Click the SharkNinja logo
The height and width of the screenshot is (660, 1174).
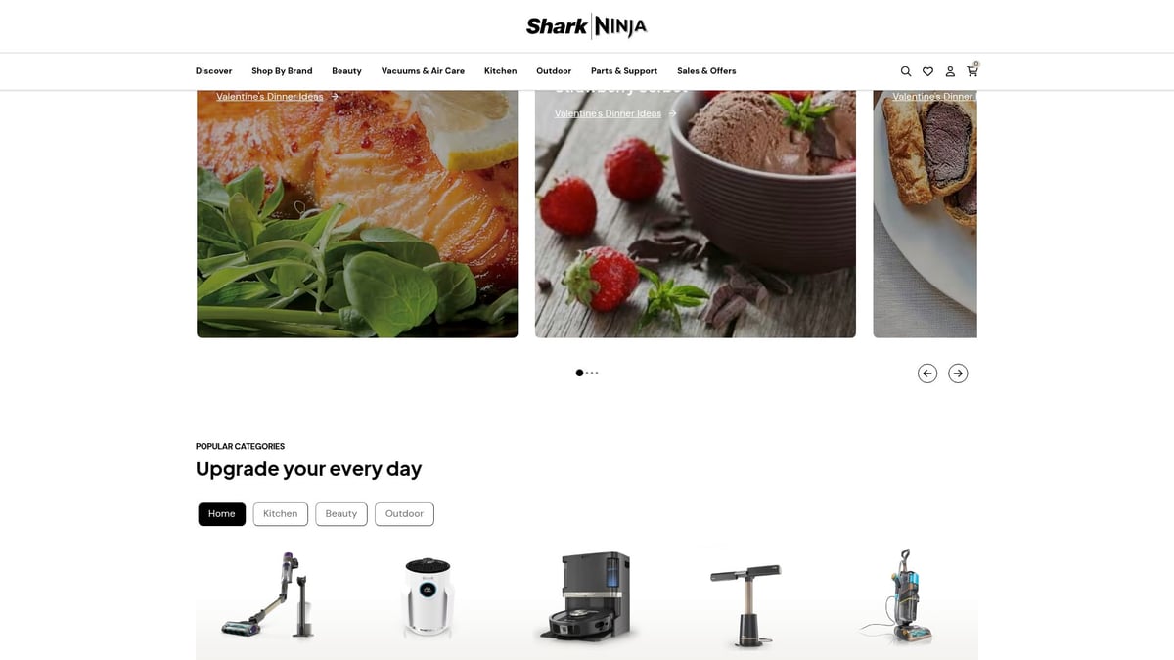pos(587,26)
